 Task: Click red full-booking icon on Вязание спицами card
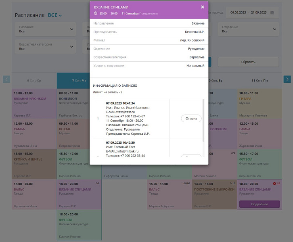point(274,184)
